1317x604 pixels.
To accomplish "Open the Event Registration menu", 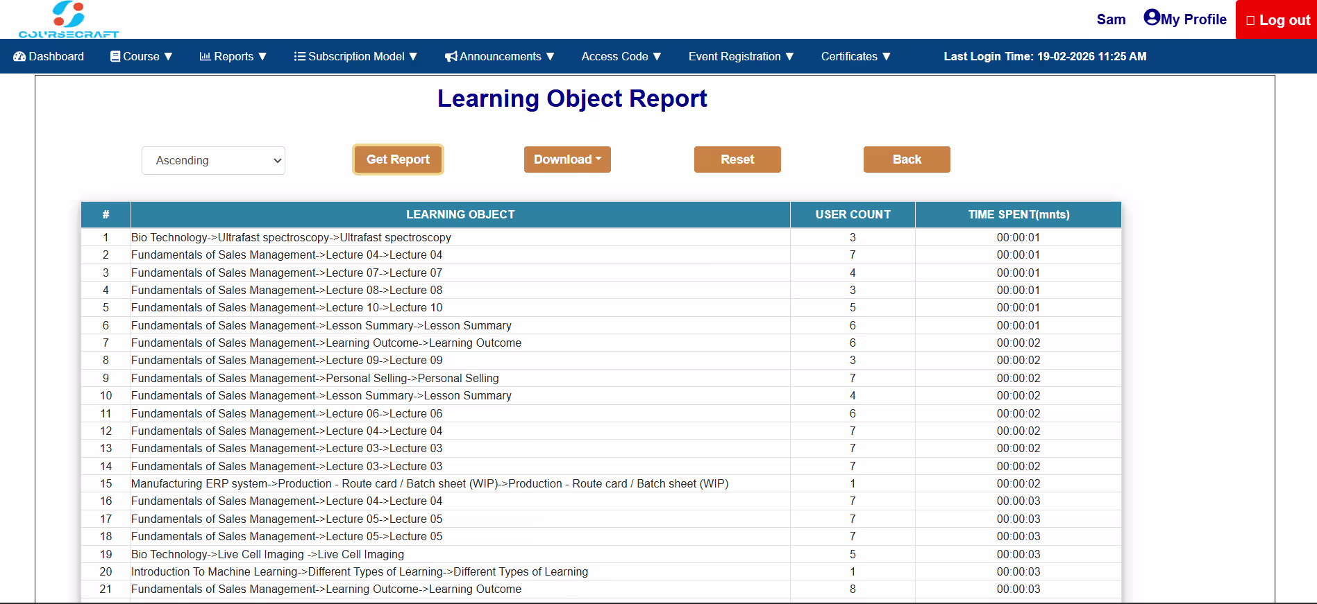I will (741, 56).
